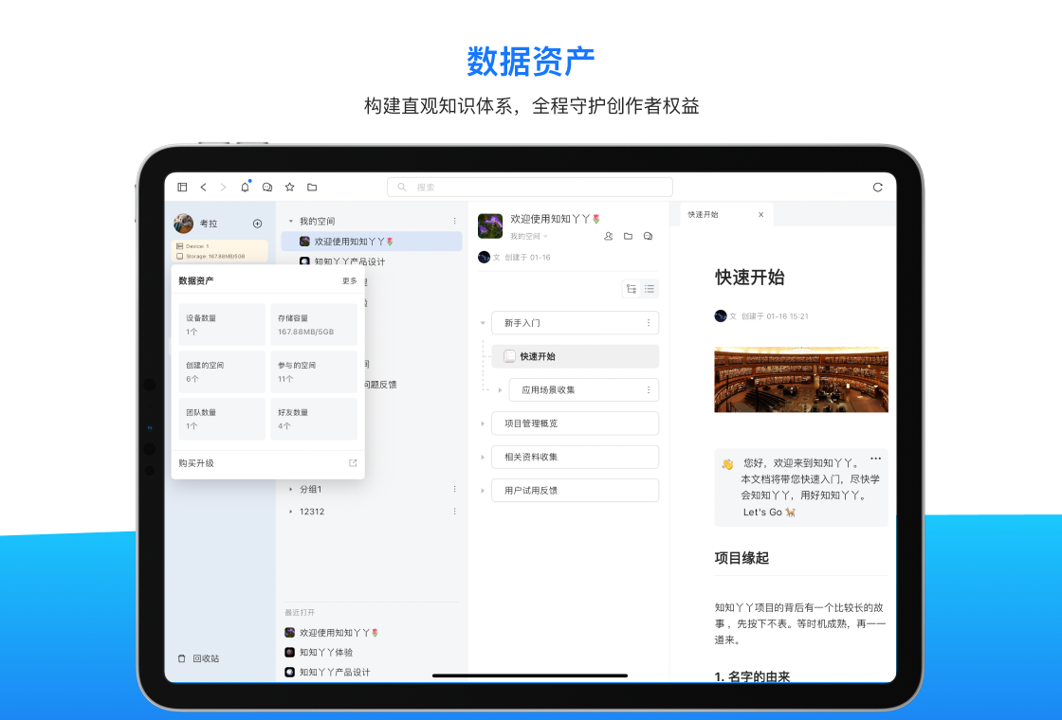Click the 搜索 search field
1062x720 pixels.
529,188
